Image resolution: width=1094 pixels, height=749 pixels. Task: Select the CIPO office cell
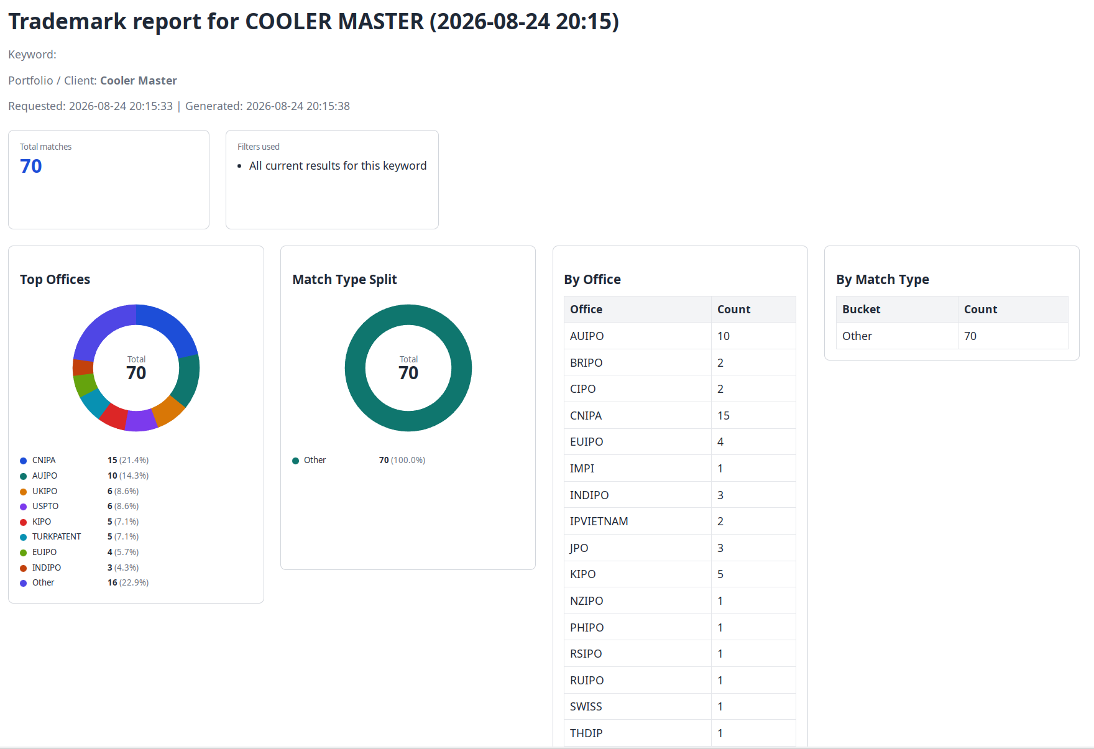point(638,389)
